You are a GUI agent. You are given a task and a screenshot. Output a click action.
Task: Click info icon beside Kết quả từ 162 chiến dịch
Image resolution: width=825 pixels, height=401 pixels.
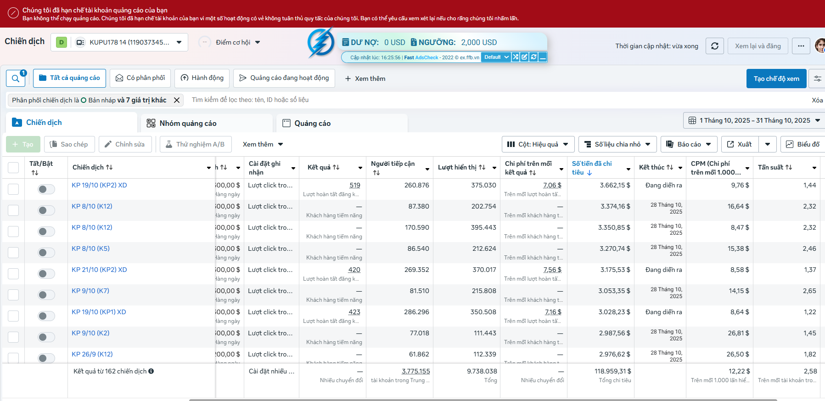[x=151, y=371]
